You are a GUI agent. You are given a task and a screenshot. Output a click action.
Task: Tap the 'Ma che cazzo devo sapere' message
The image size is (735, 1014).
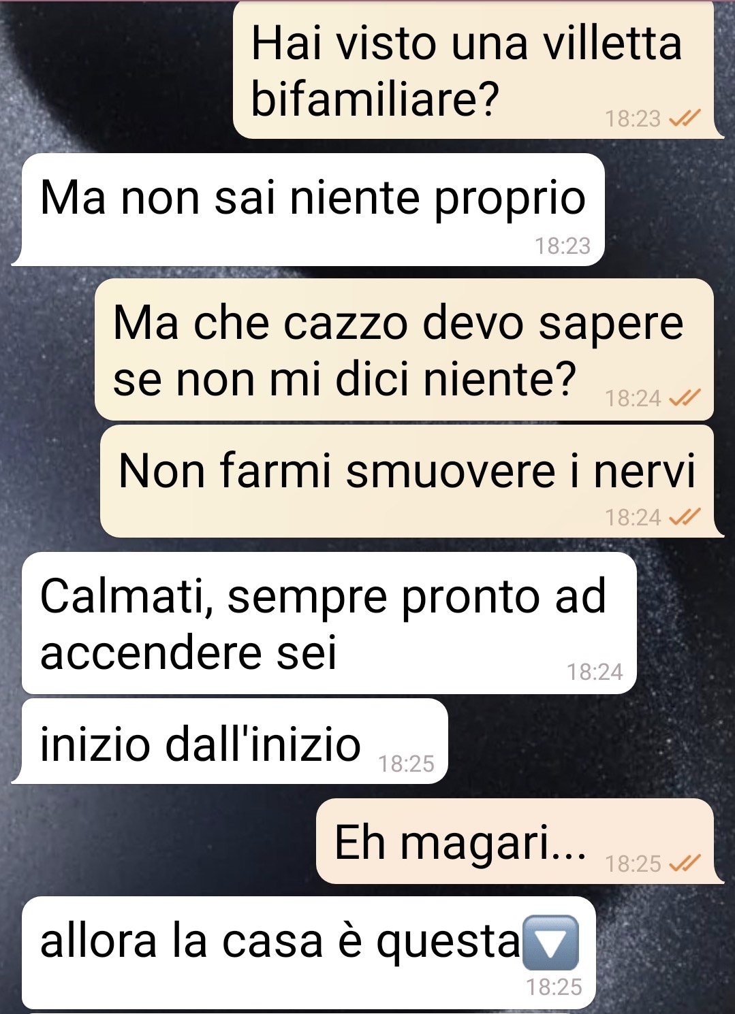pos(404,349)
